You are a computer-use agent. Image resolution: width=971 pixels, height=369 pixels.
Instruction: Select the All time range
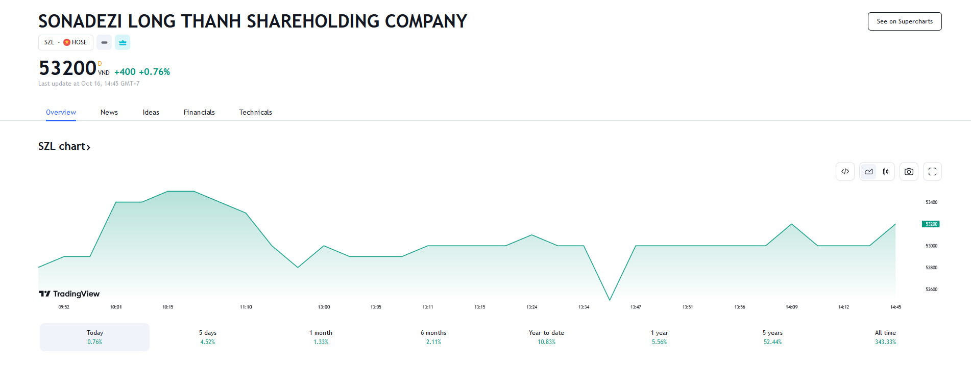(885, 337)
